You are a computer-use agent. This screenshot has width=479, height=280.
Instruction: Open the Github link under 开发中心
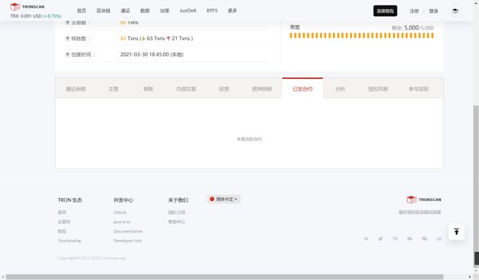point(119,212)
